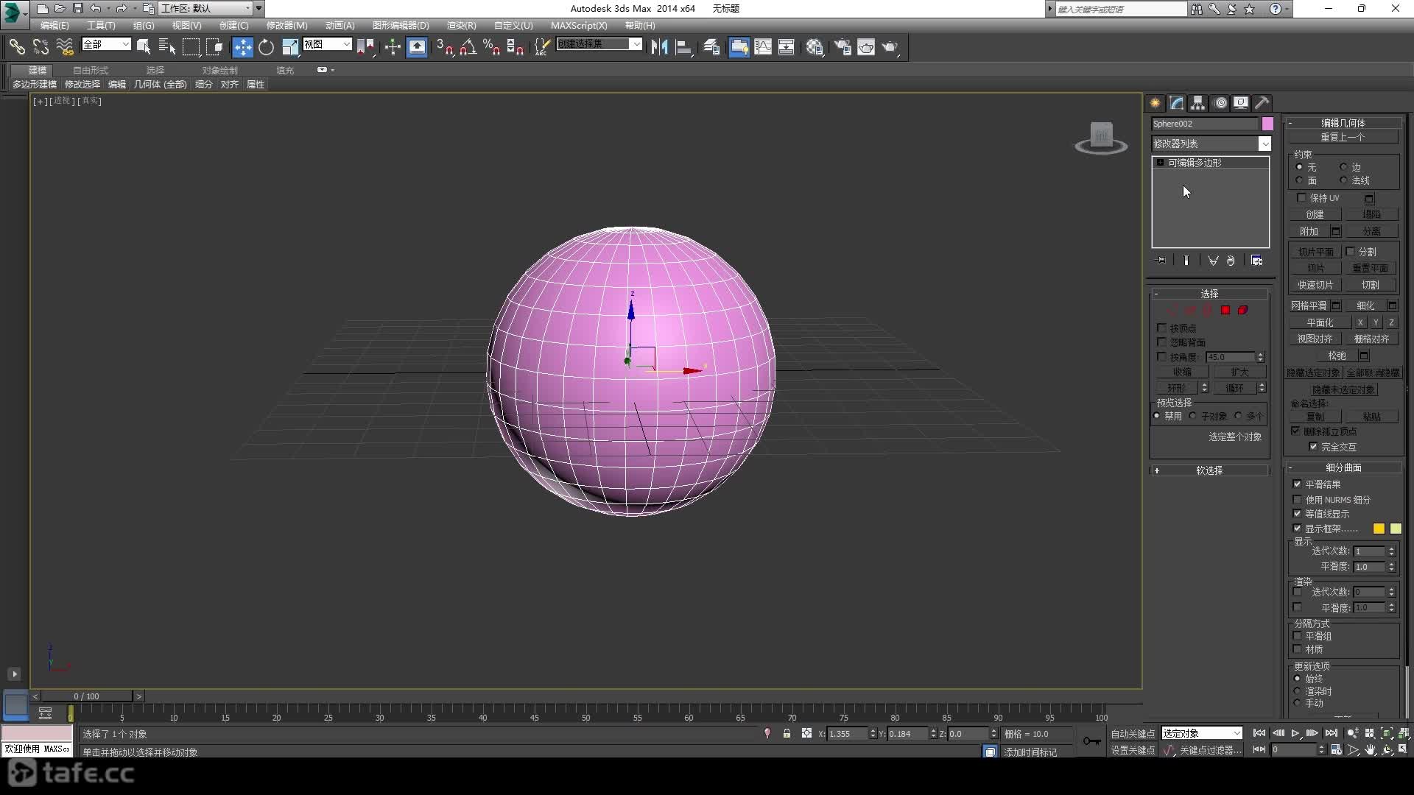Click the ViewCube in viewport

pyautogui.click(x=1101, y=138)
